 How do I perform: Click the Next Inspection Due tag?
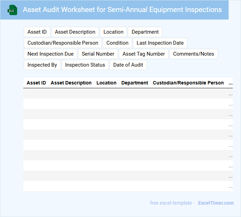tap(50, 54)
